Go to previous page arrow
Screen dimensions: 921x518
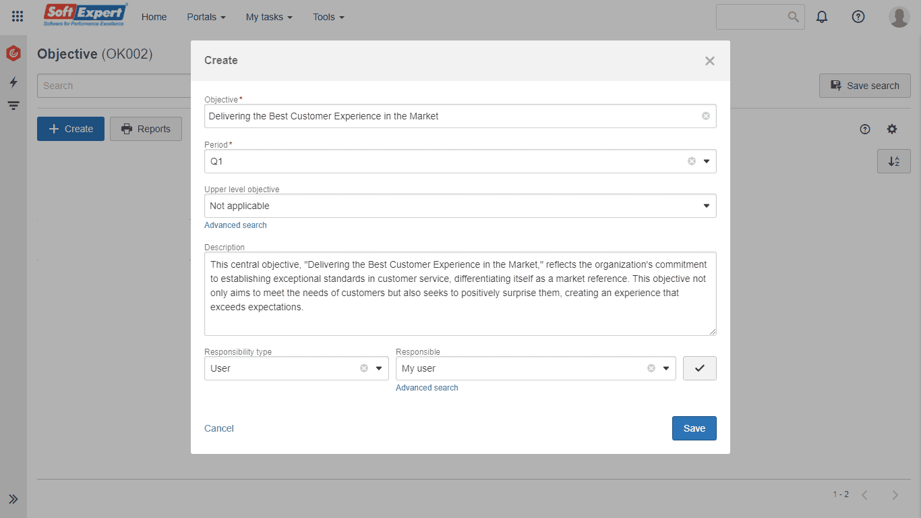864,495
